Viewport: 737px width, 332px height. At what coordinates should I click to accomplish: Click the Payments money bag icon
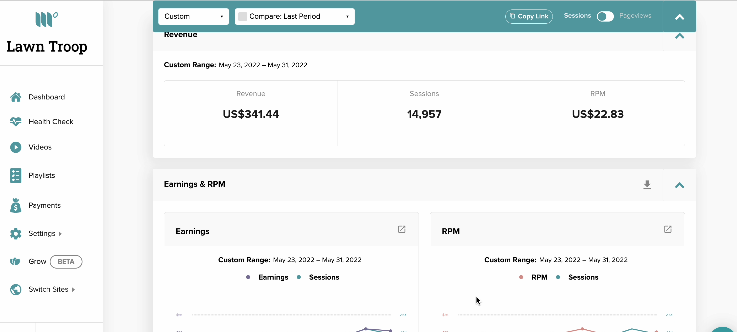tap(16, 205)
